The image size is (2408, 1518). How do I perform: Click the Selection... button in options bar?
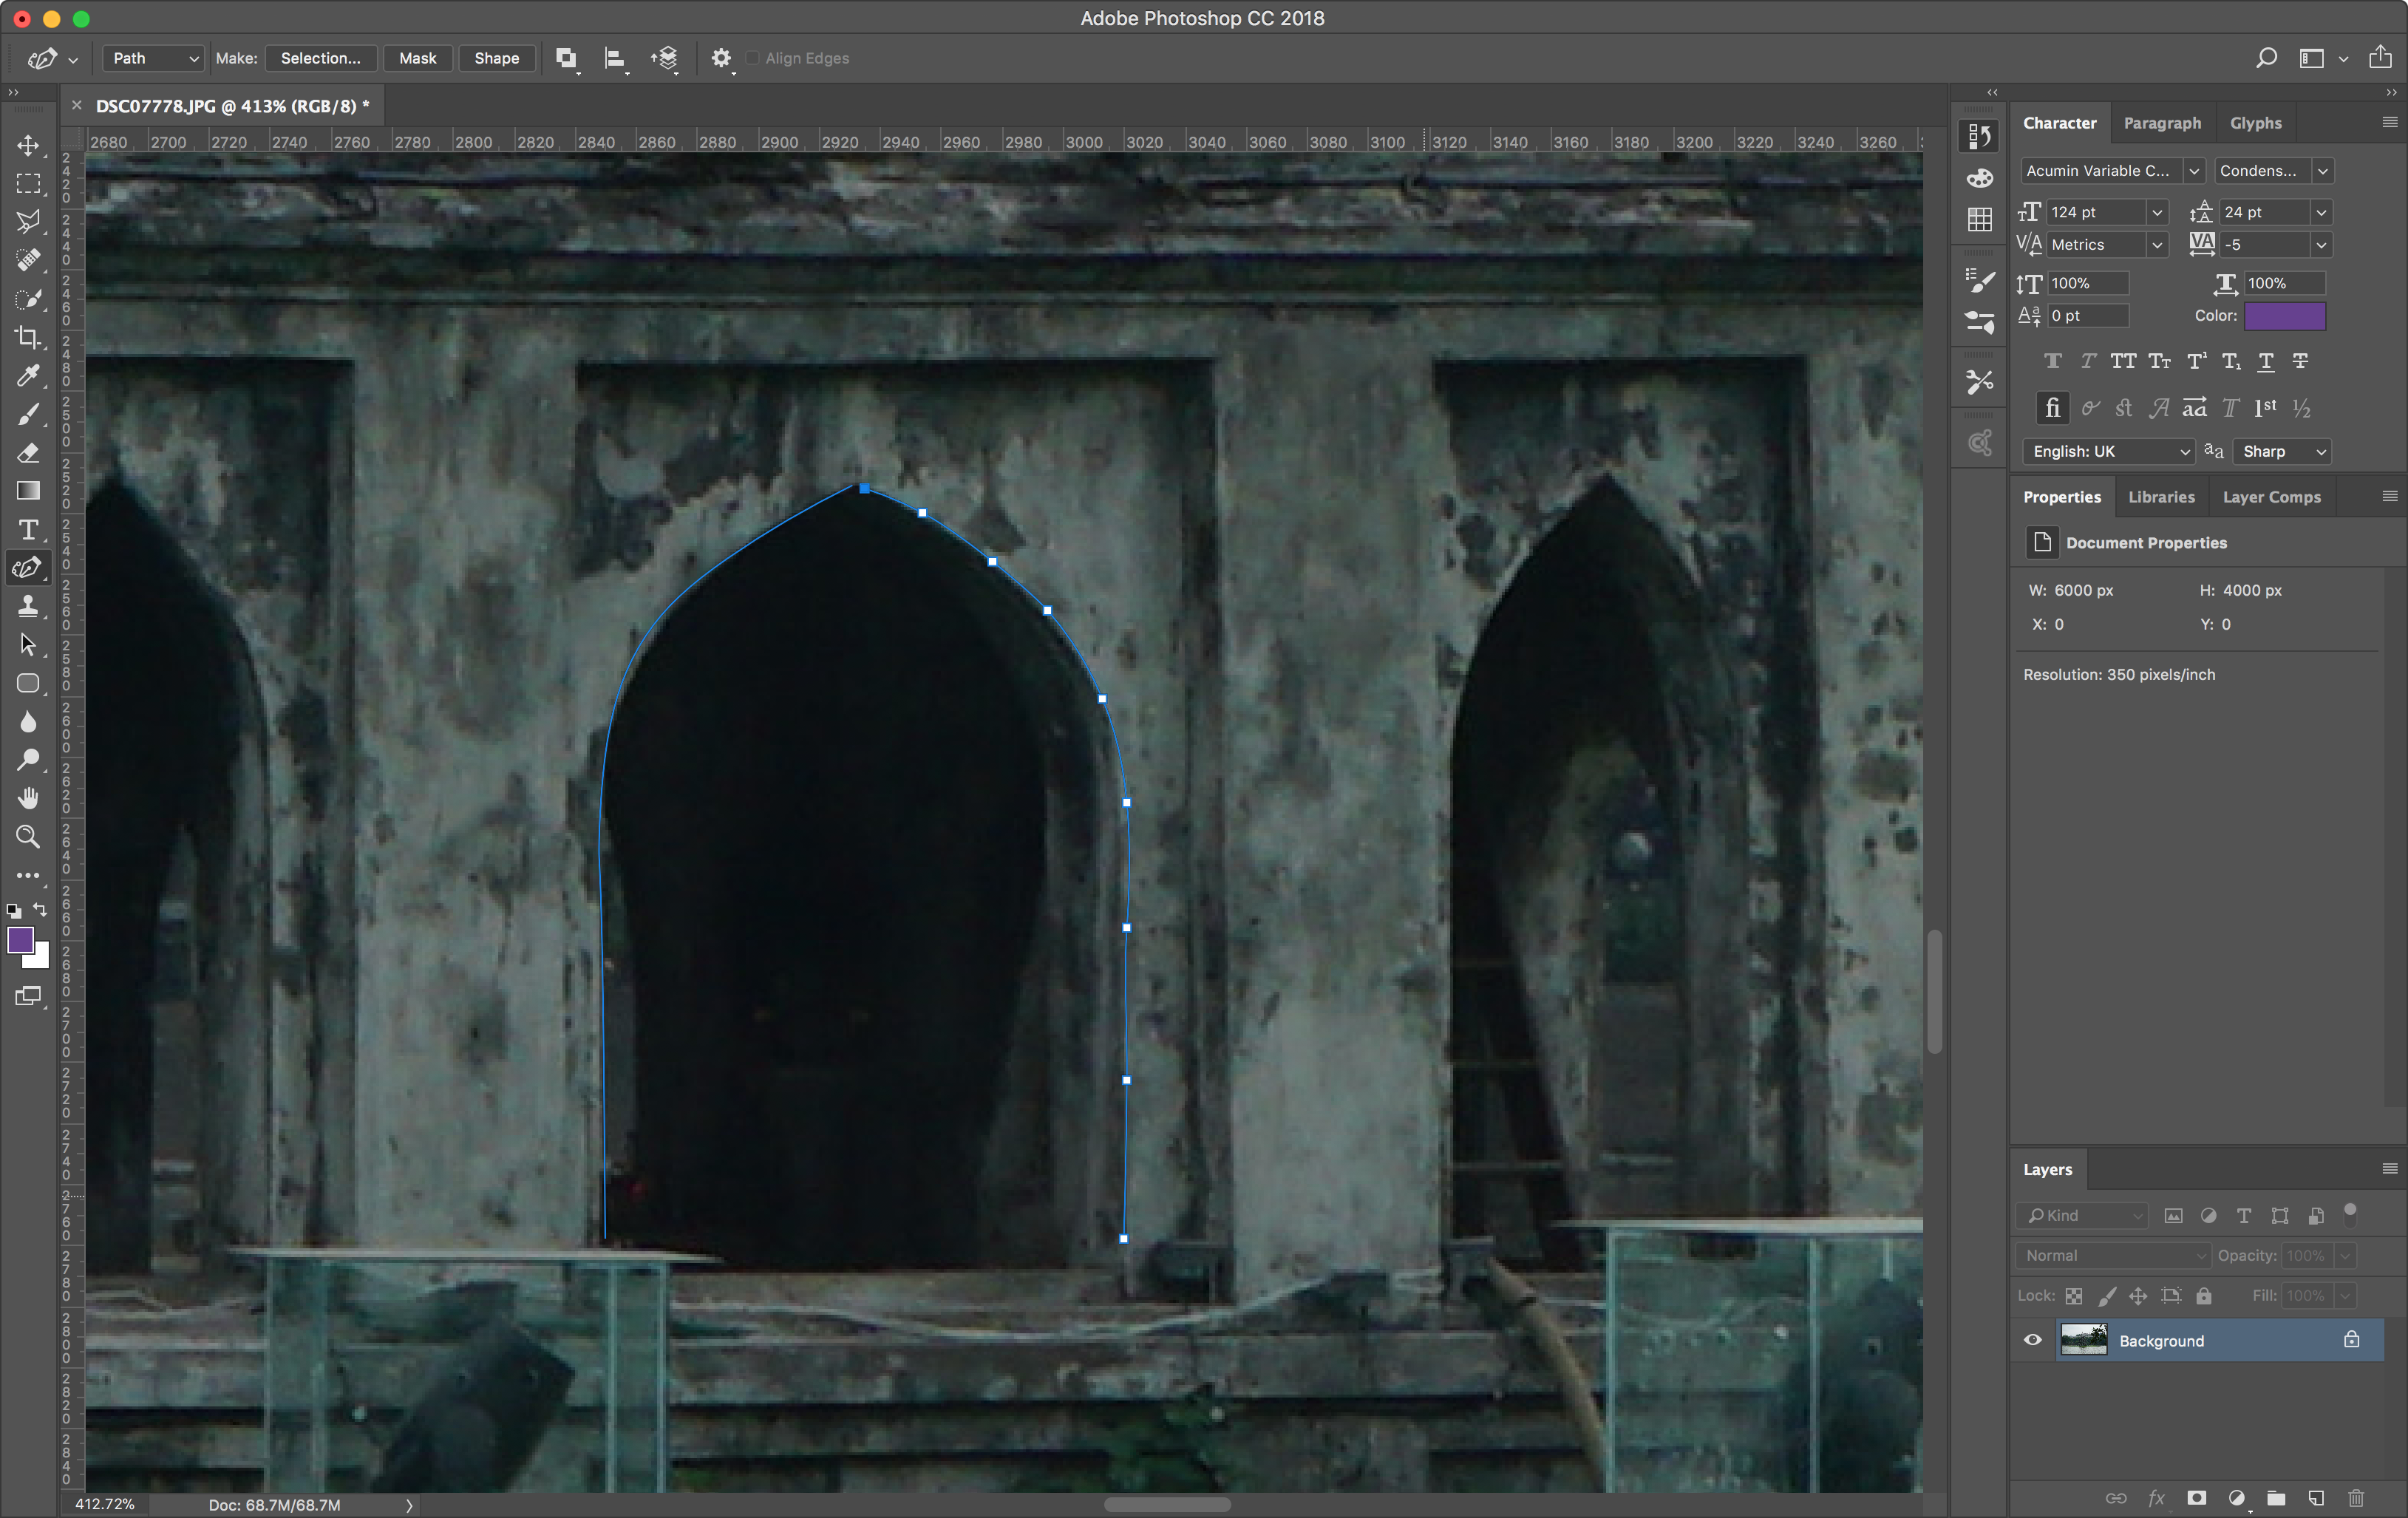point(321,58)
